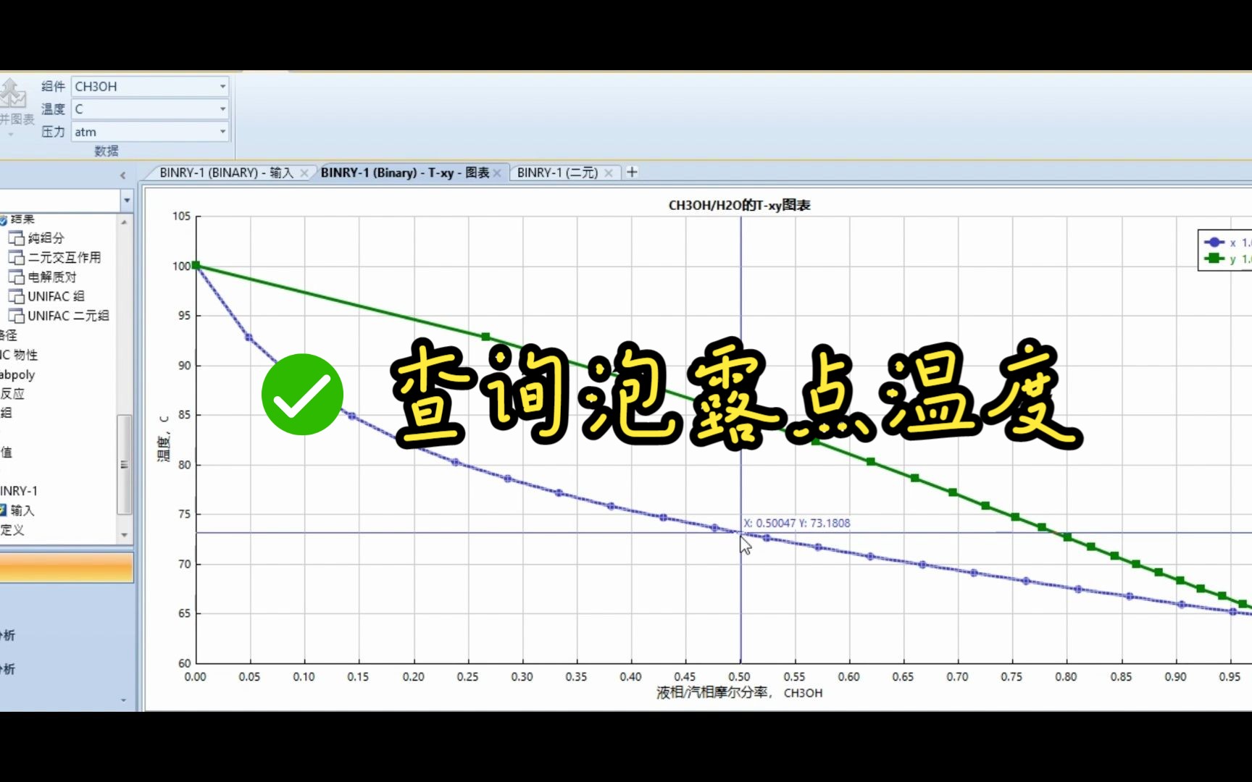Click the green y legend entry
This screenshot has height=782, width=1252.
click(1226, 258)
